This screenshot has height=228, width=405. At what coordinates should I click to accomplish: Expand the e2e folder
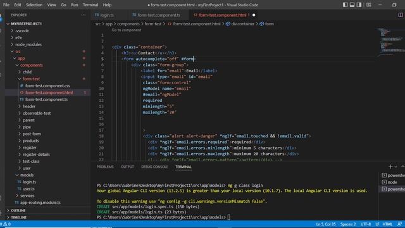[x=18, y=38]
